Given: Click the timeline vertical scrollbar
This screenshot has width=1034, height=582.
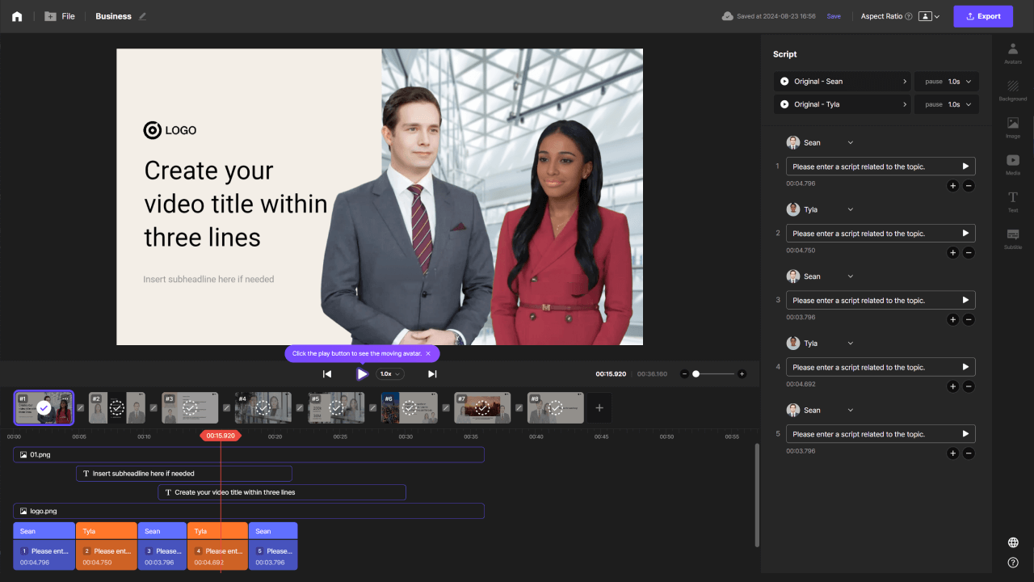Looking at the screenshot, I should click(757, 495).
